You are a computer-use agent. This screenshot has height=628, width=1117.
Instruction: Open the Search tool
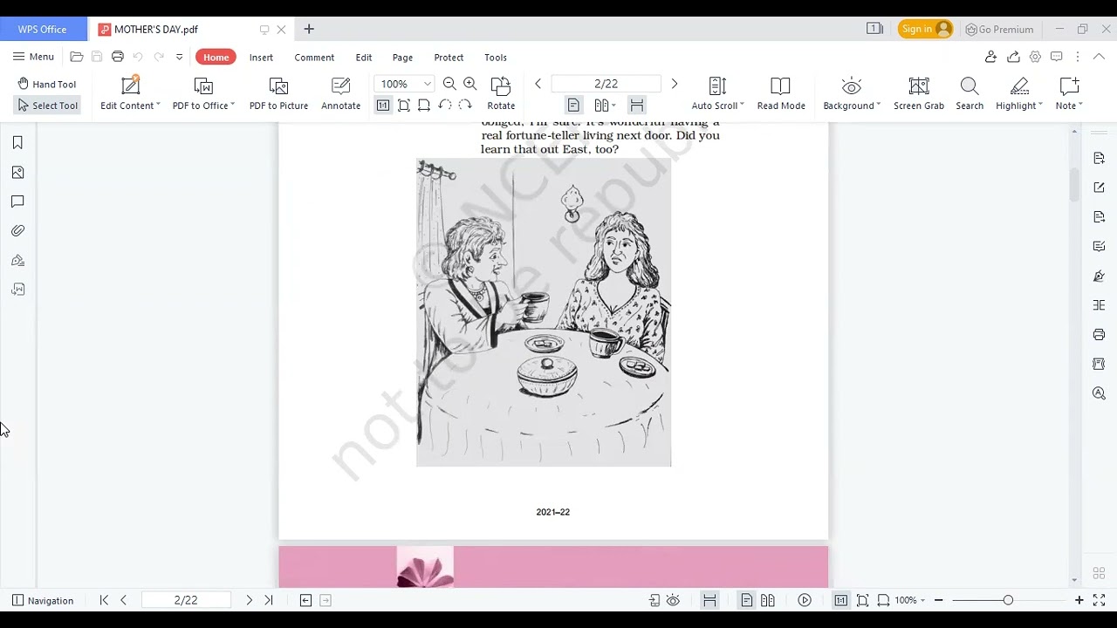click(970, 93)
